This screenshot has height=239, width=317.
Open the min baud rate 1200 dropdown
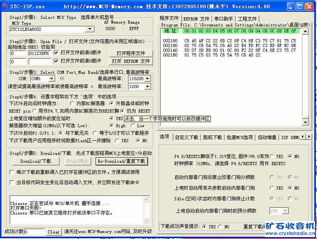click(x=148, y=87)
